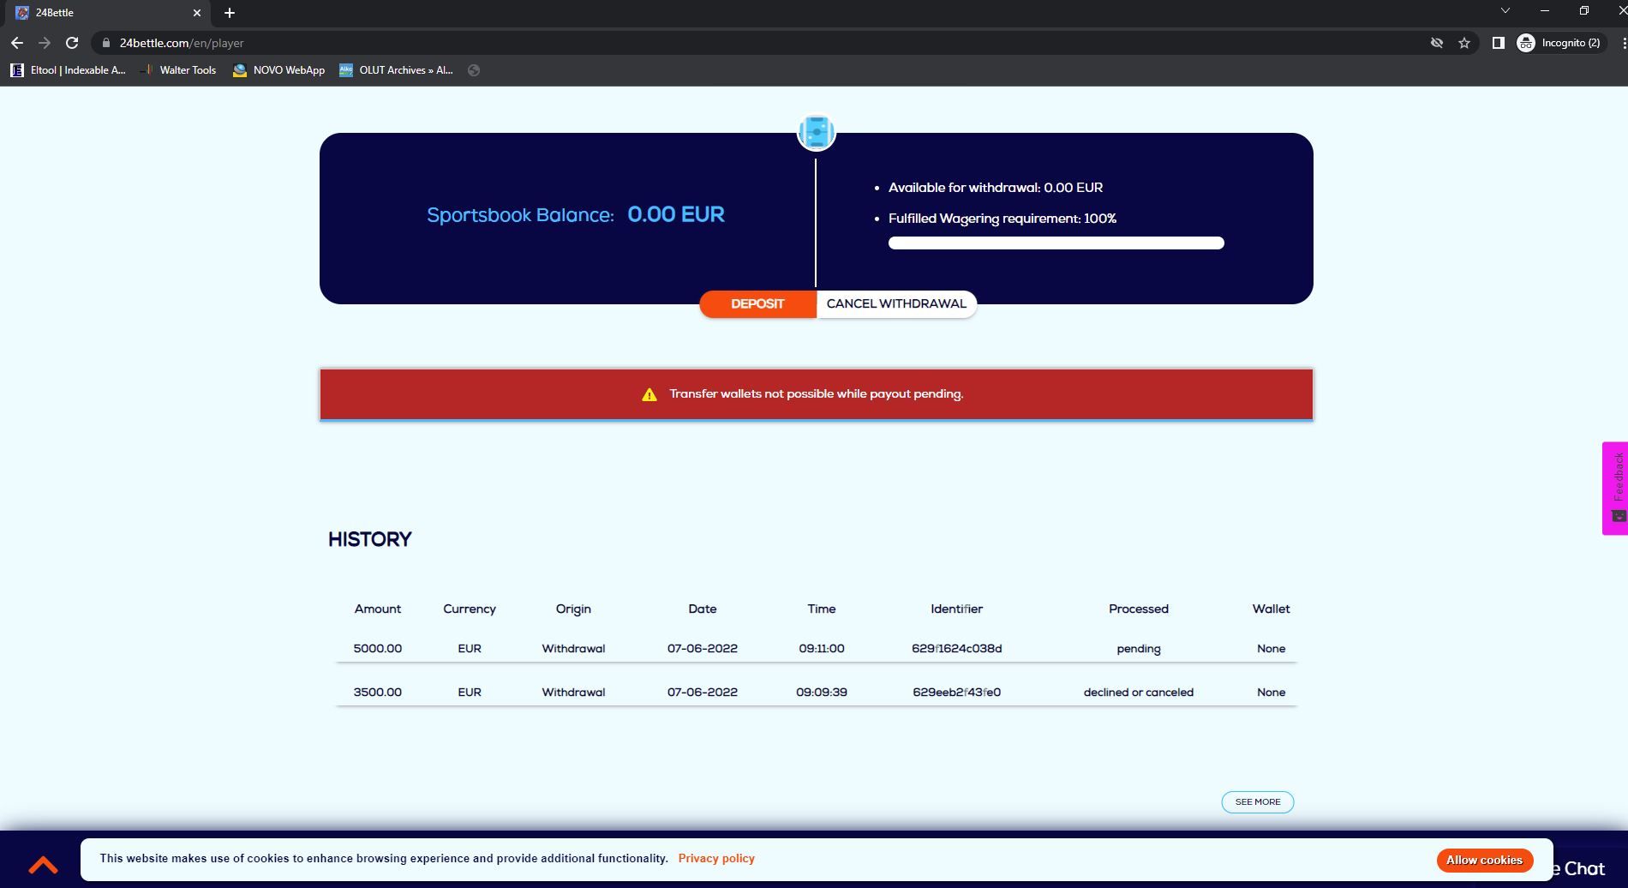Click the Time column header

(822, 609)
